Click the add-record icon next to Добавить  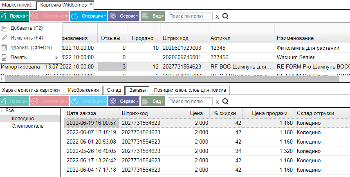tap(4, 28)
